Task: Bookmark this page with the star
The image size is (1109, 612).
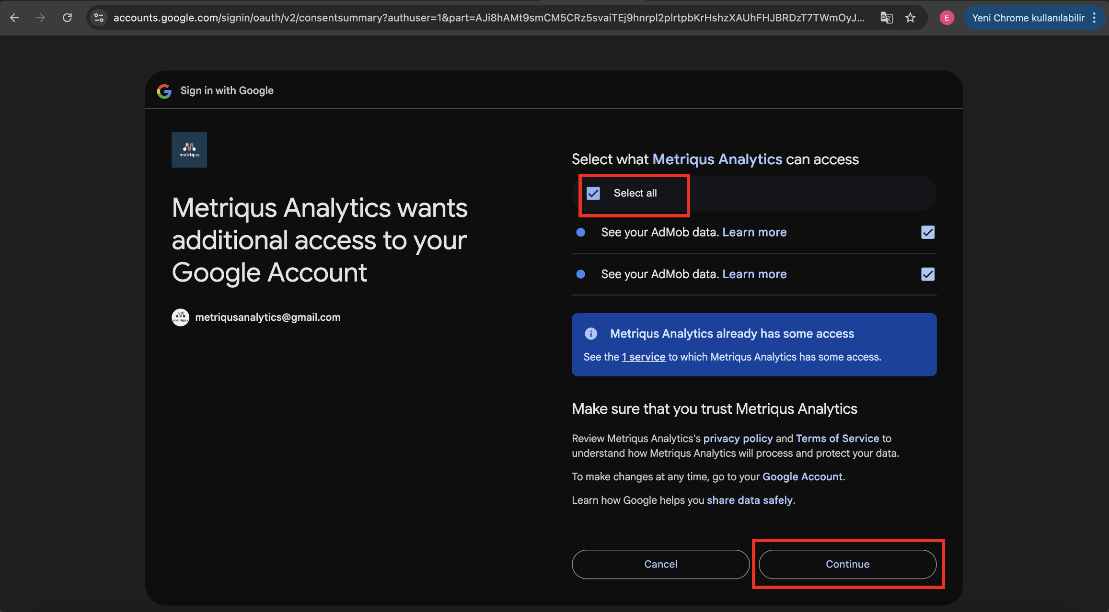Action: 910,18
